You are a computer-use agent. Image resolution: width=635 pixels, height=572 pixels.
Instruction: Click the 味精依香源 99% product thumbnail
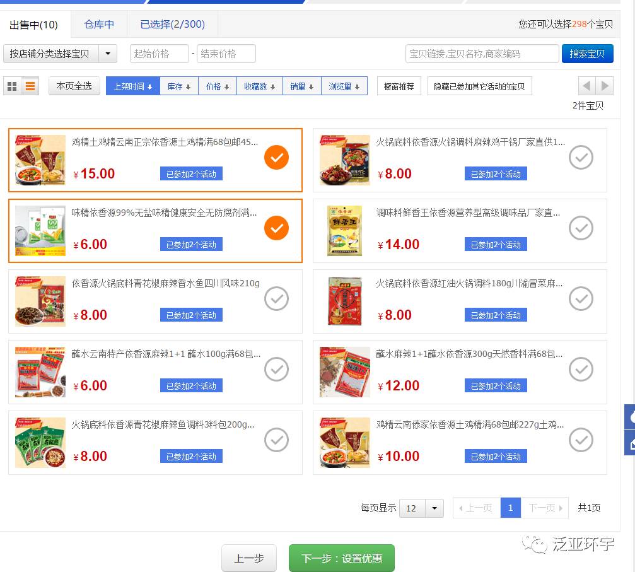point(40,231)
